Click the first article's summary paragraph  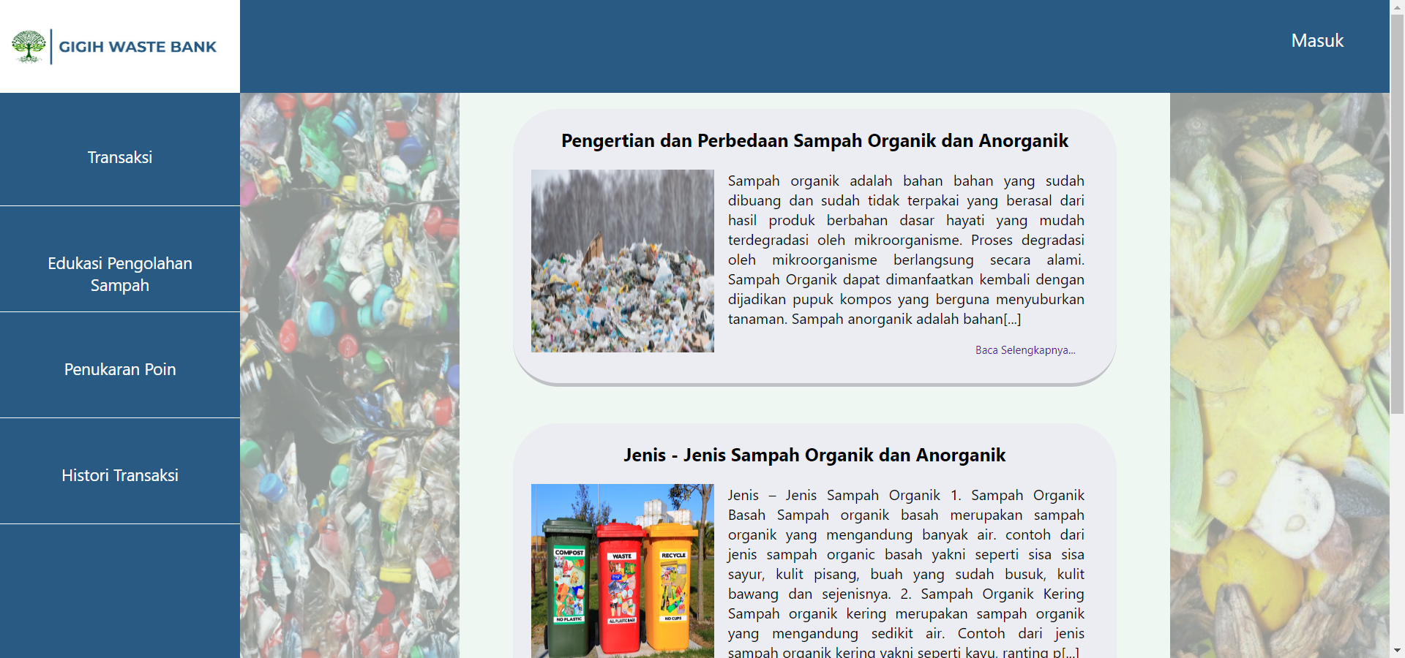tap(906, 250)
